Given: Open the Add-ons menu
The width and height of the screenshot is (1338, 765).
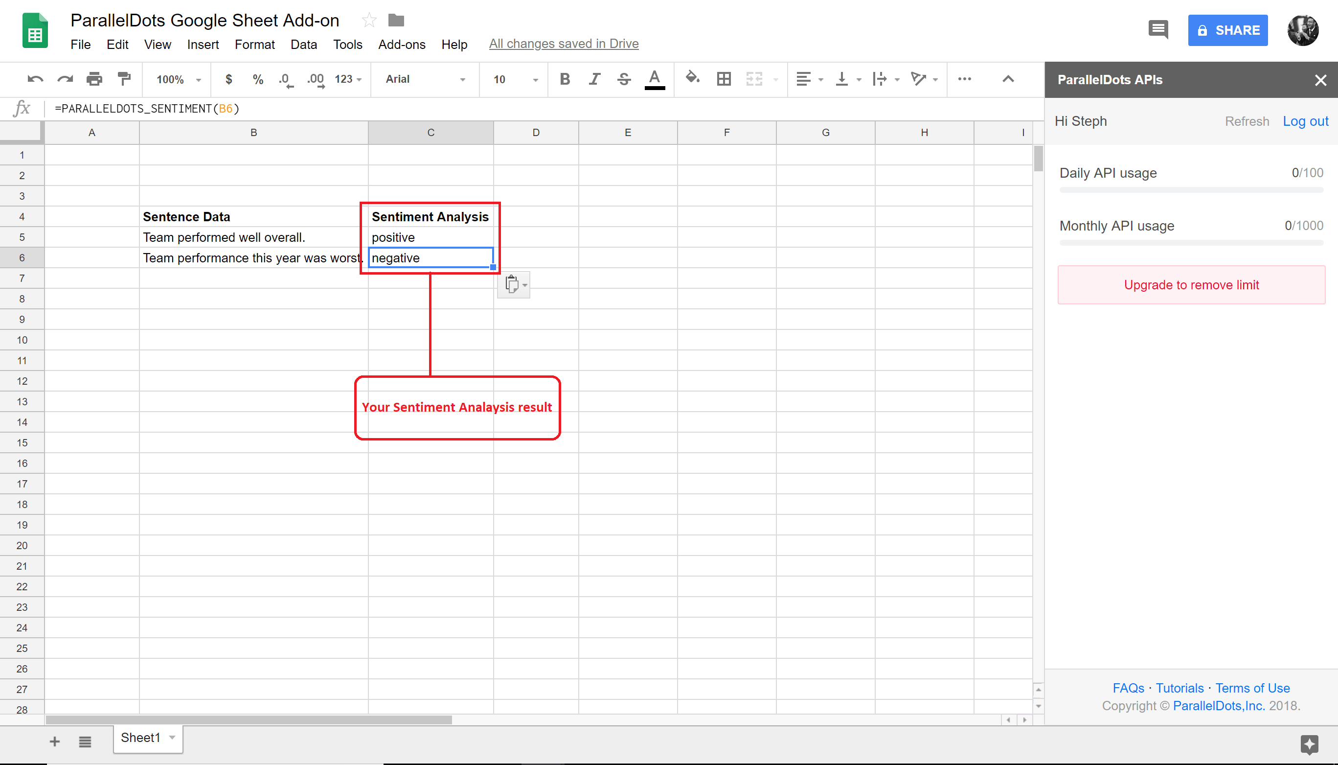Looking at the screenshot, I should 402,45.
